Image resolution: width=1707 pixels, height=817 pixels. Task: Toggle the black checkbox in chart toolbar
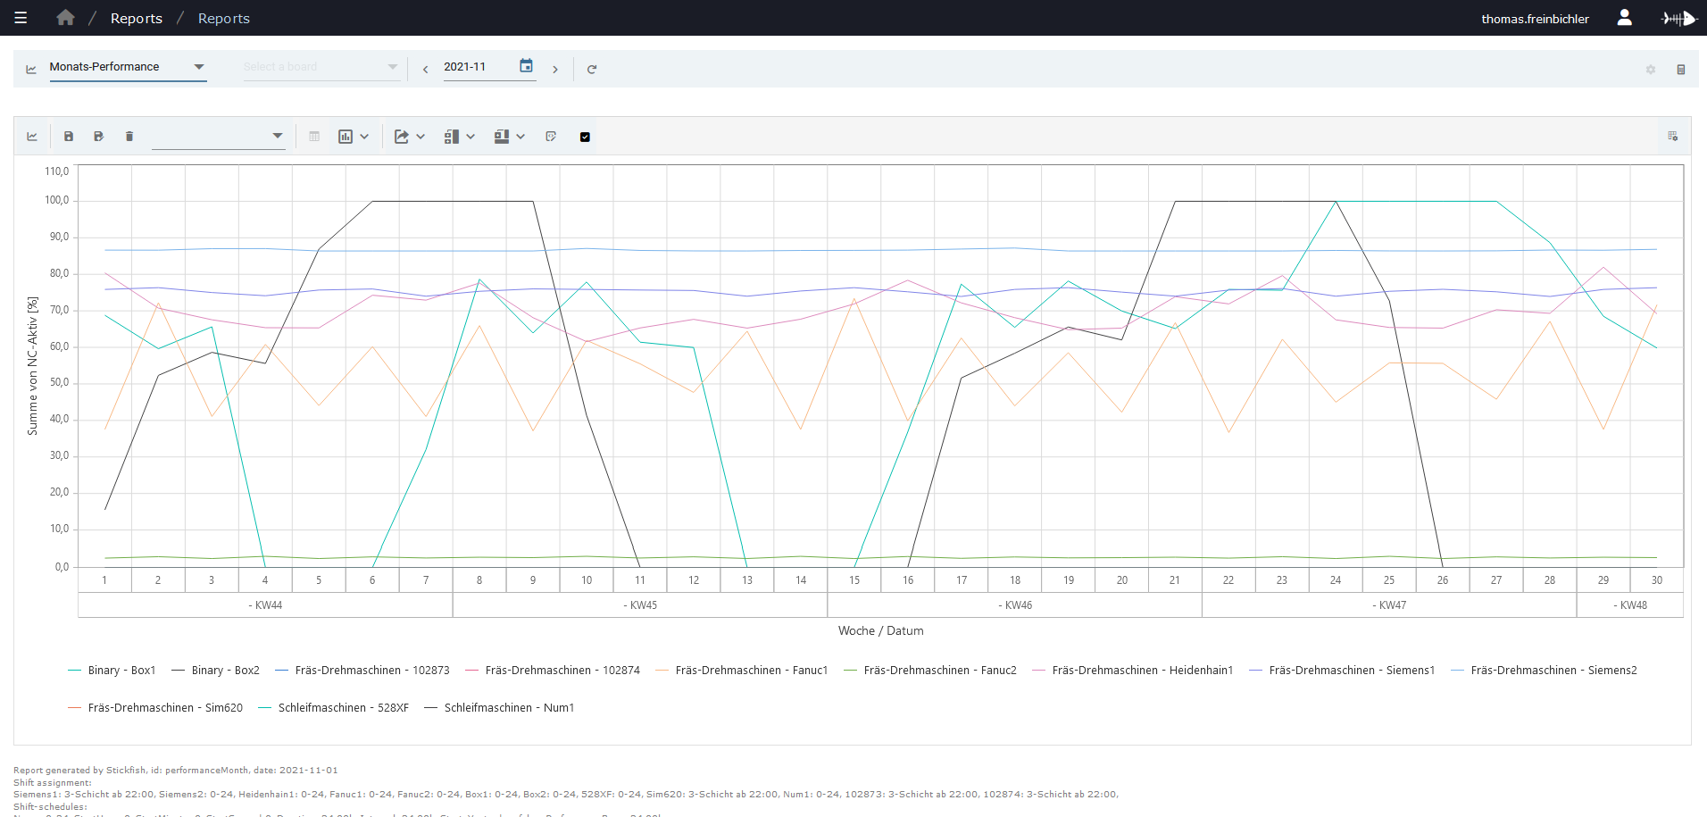click(585, 137)
